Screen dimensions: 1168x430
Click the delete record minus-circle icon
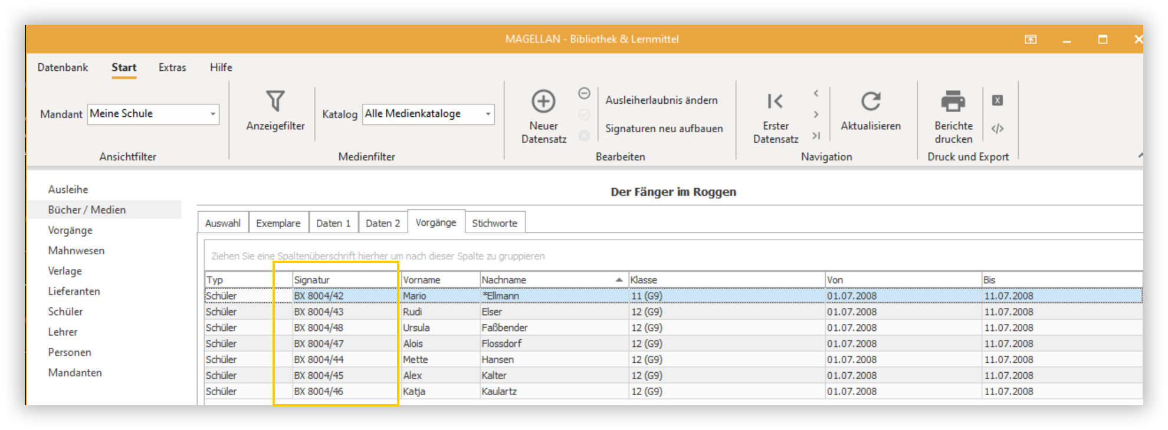(x=584, y=93)
